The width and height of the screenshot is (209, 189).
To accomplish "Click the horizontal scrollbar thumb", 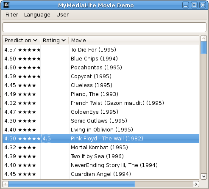I will tap(72, 184).
